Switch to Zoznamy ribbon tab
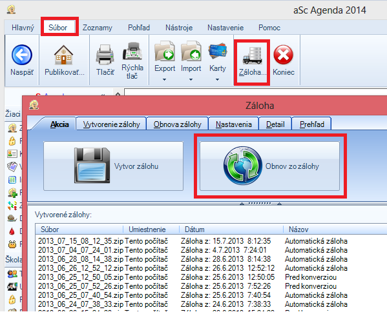Viewport: 387px width, 312px height. point(98,28)
